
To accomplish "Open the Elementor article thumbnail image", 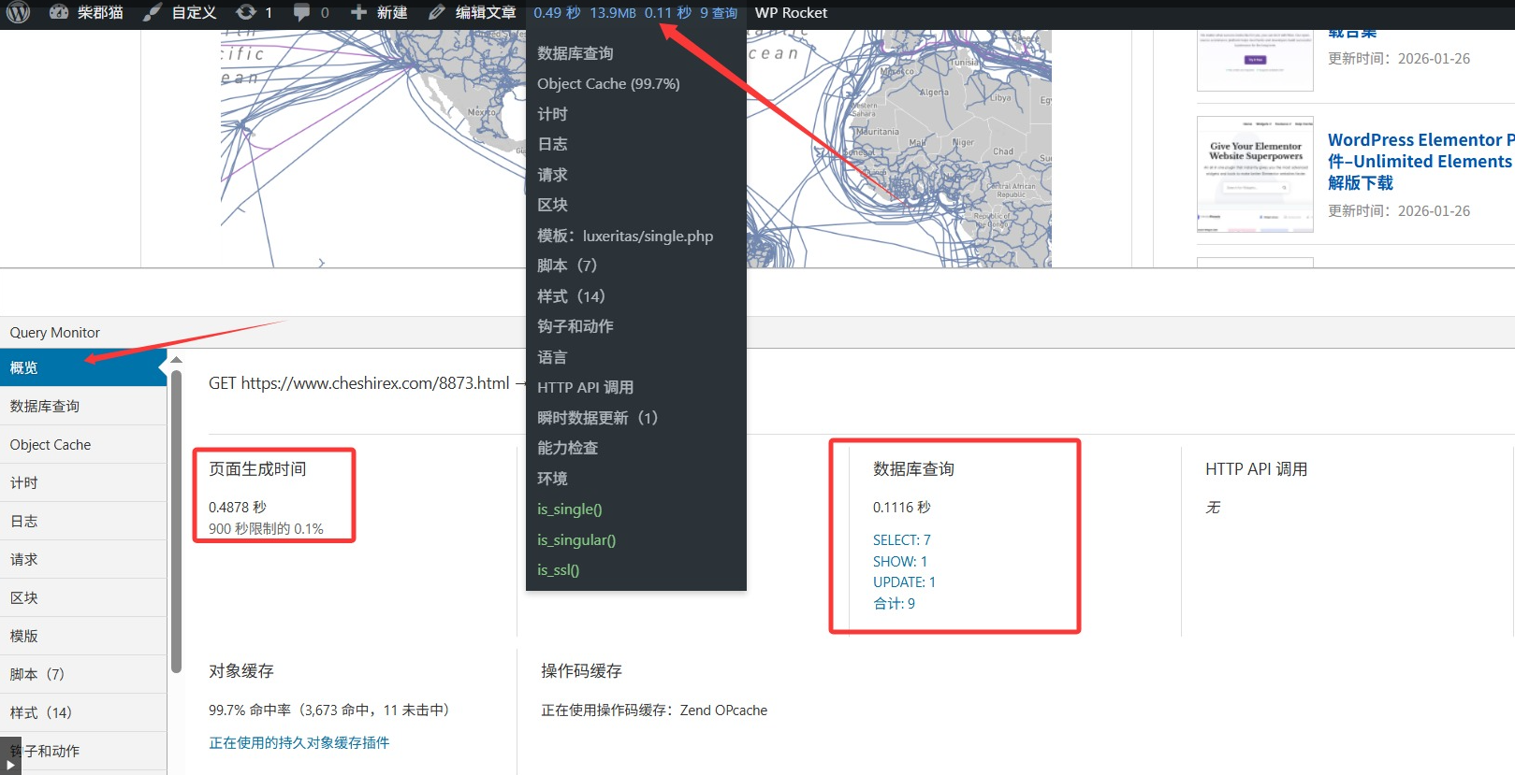I will click(1255, 174).
